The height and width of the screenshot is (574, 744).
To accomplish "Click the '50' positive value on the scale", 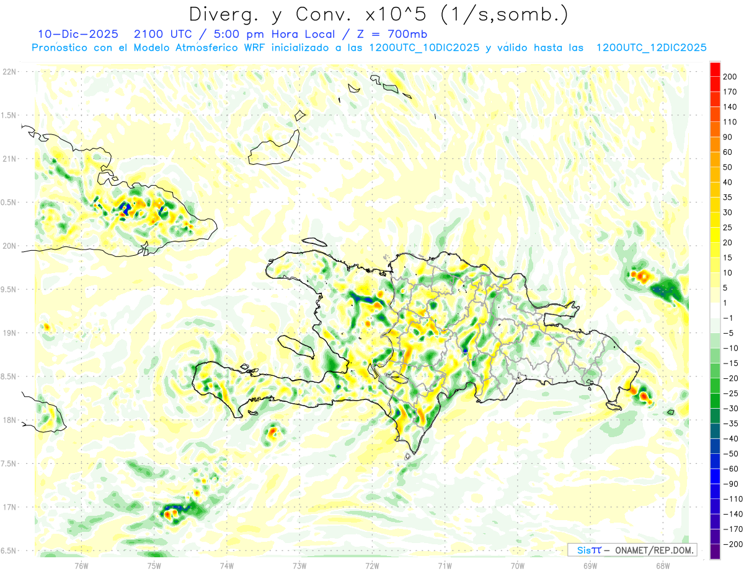I will pos(728,167).
